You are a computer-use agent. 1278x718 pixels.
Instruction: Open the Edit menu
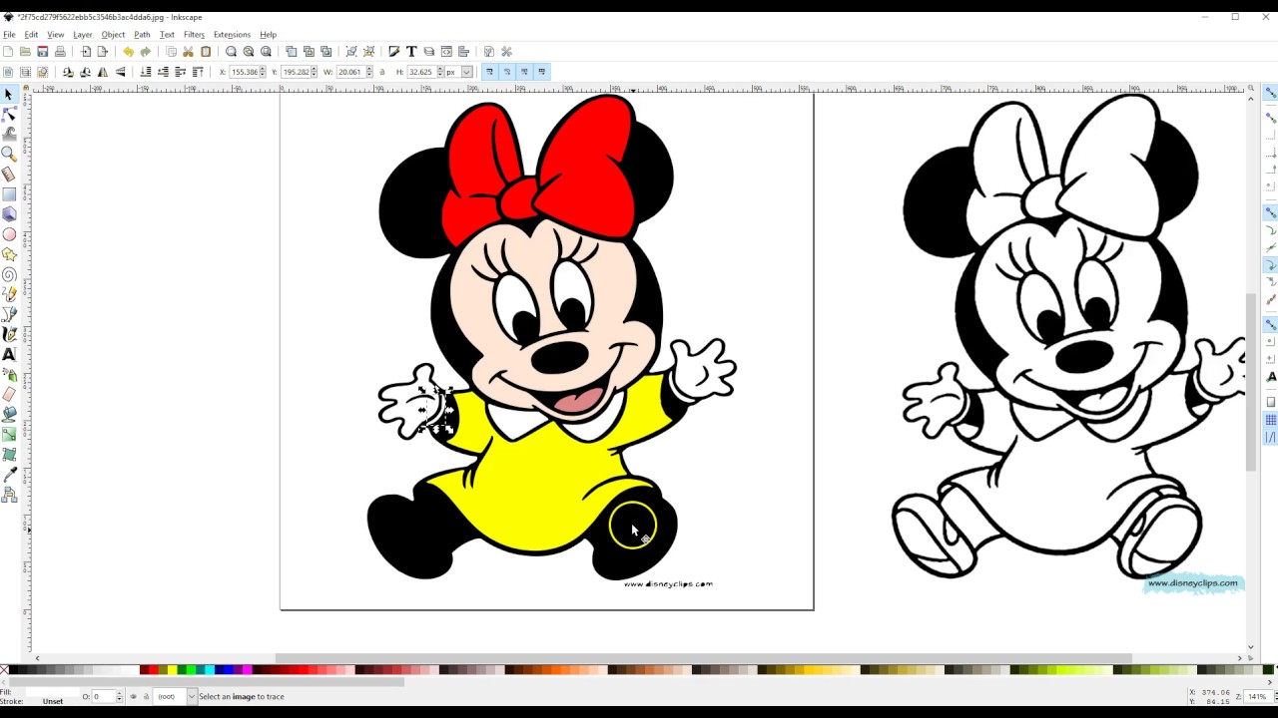31,35
